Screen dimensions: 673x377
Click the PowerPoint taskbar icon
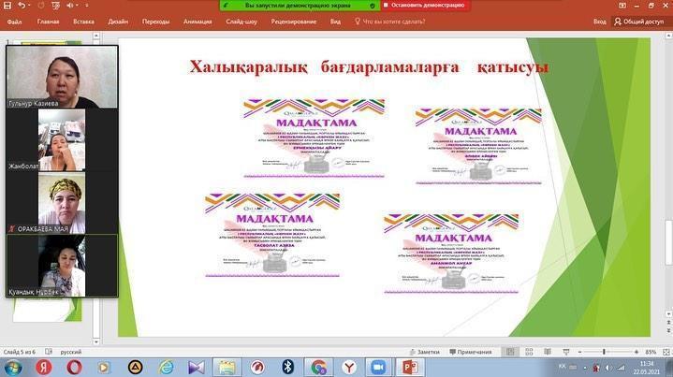(x=410, y=367)
